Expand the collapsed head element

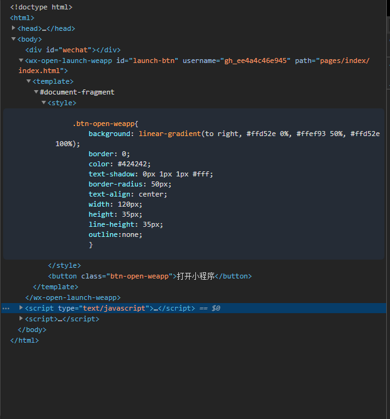[13, 28]
